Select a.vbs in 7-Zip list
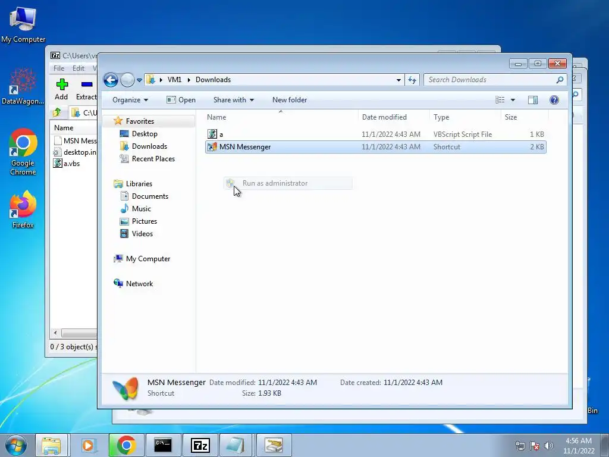The width and height of the screenshot is (609, 457). [67, 163]
